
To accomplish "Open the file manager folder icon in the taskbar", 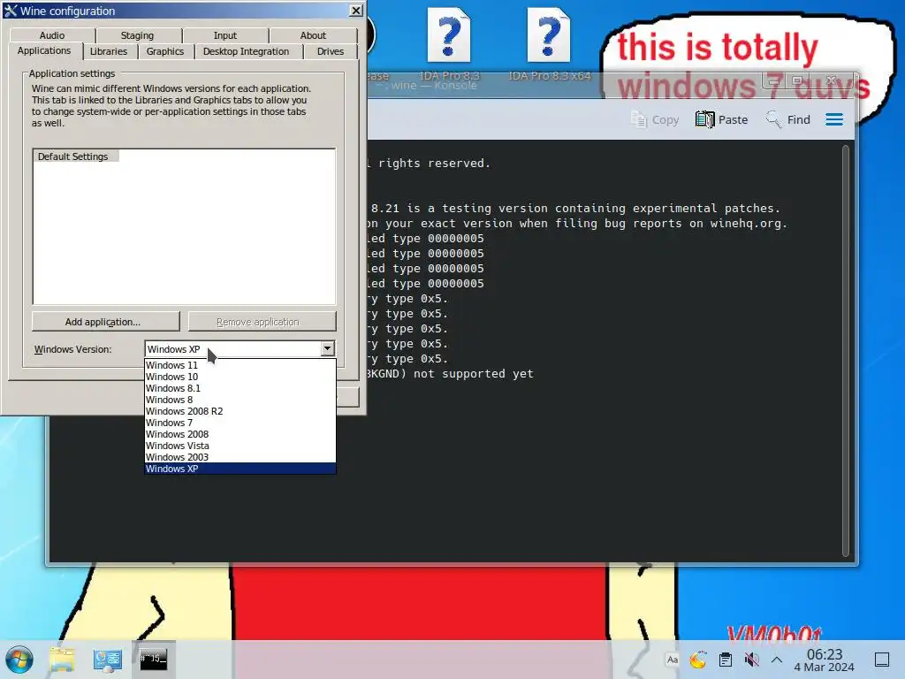I will [62, 660].
